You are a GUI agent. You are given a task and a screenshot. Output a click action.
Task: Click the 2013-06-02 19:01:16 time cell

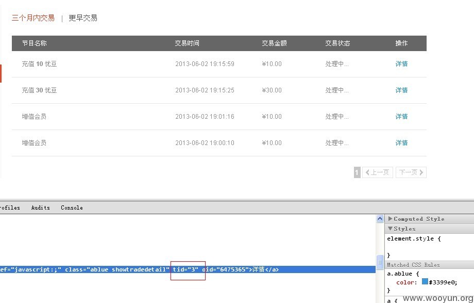[205, 117]
